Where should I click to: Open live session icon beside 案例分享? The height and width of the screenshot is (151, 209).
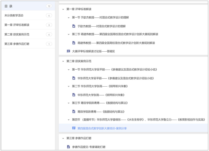[x=74, y=128]
